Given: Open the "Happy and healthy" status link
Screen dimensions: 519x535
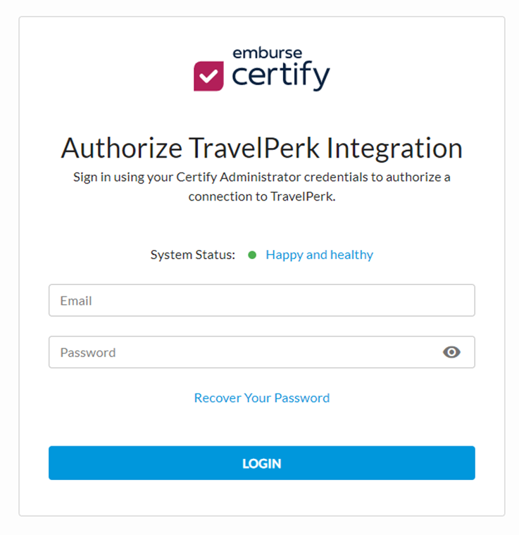Looking at the screenshot, I should pyautogui.click(x=319, y=255).
